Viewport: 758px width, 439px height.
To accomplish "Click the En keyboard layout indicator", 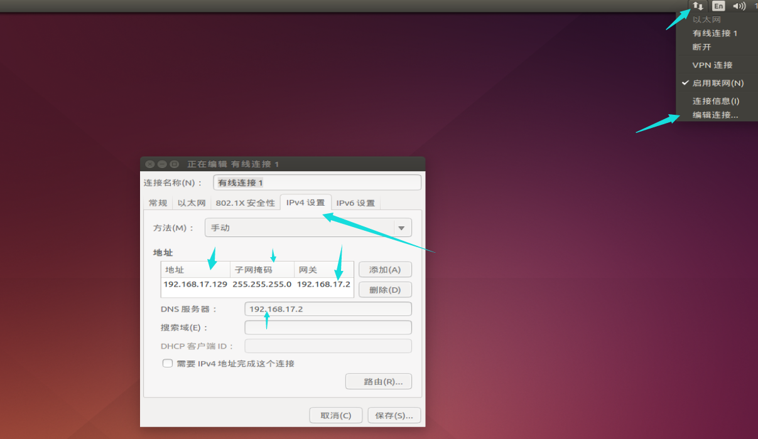I will click(x=718, y=6).
